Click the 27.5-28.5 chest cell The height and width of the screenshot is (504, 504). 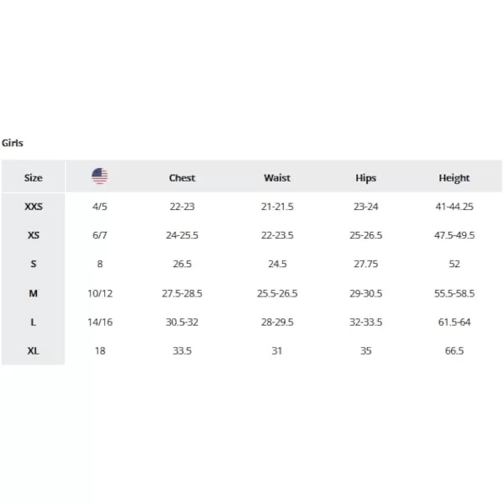(x=182, y=293)
